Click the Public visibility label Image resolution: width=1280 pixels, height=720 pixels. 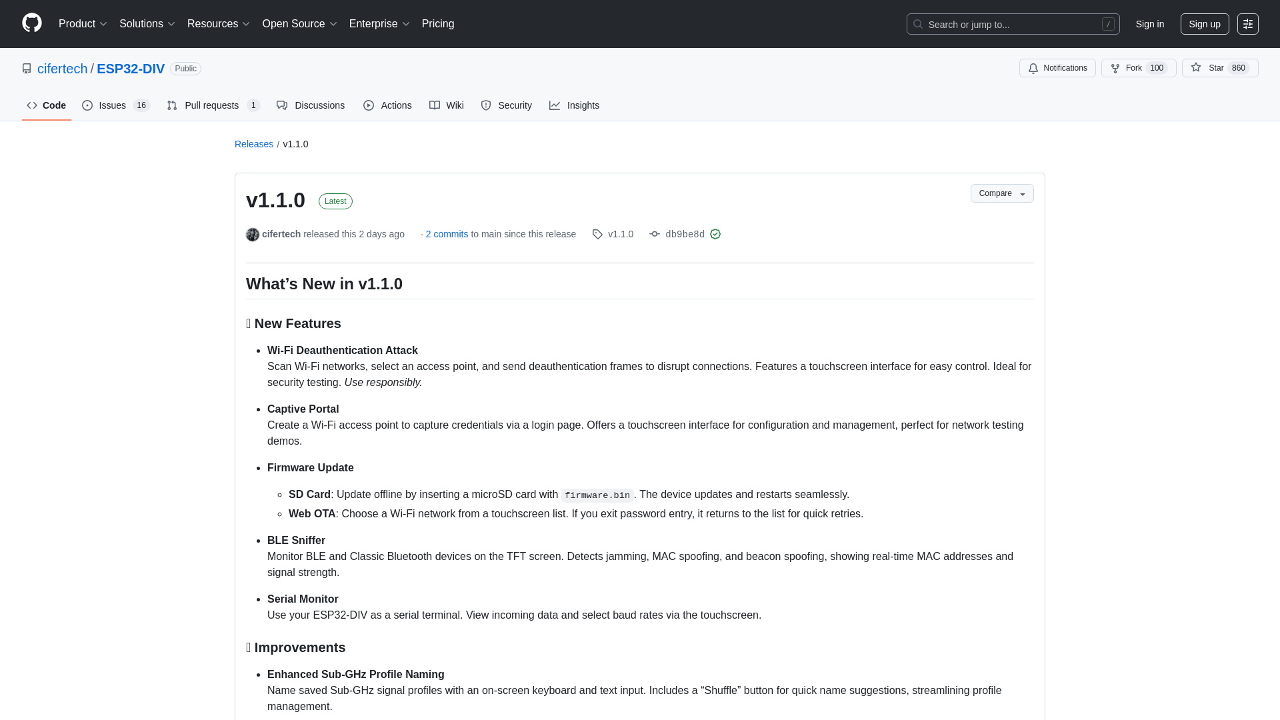tap(185, 69)
